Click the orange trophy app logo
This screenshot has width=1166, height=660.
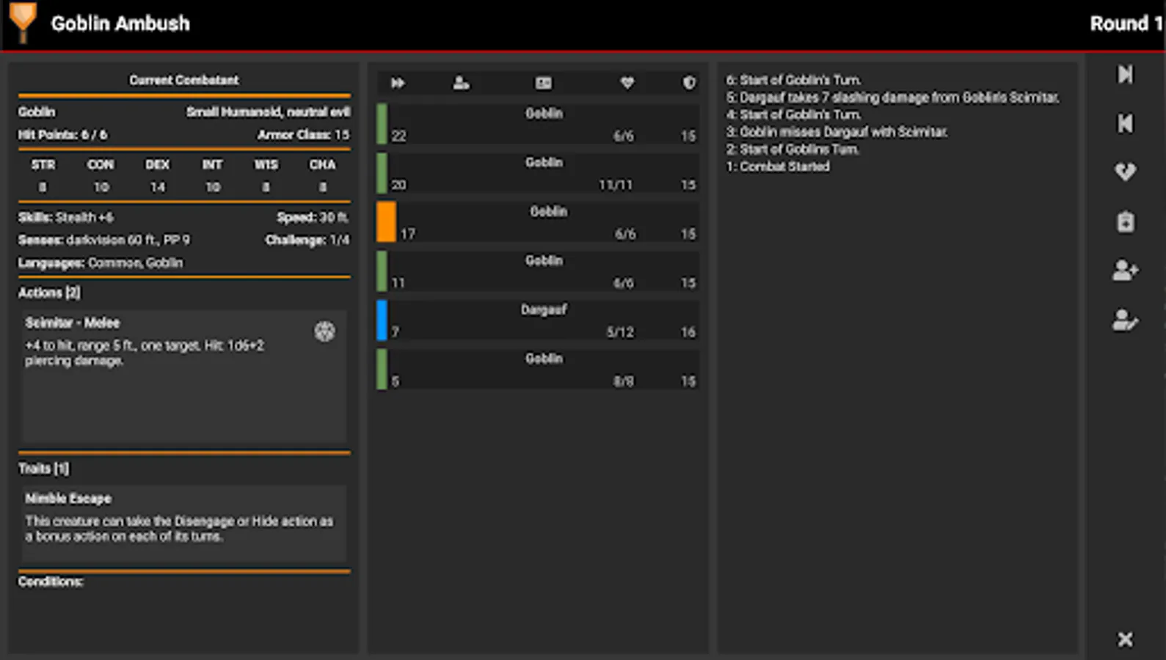click(x=23, y=22)
